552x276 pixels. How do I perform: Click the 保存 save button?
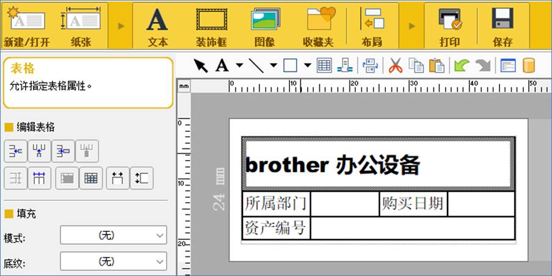click(502, 26)
